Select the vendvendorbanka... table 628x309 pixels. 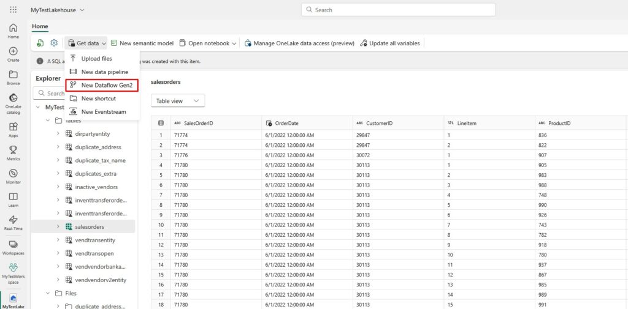(100, 267)
